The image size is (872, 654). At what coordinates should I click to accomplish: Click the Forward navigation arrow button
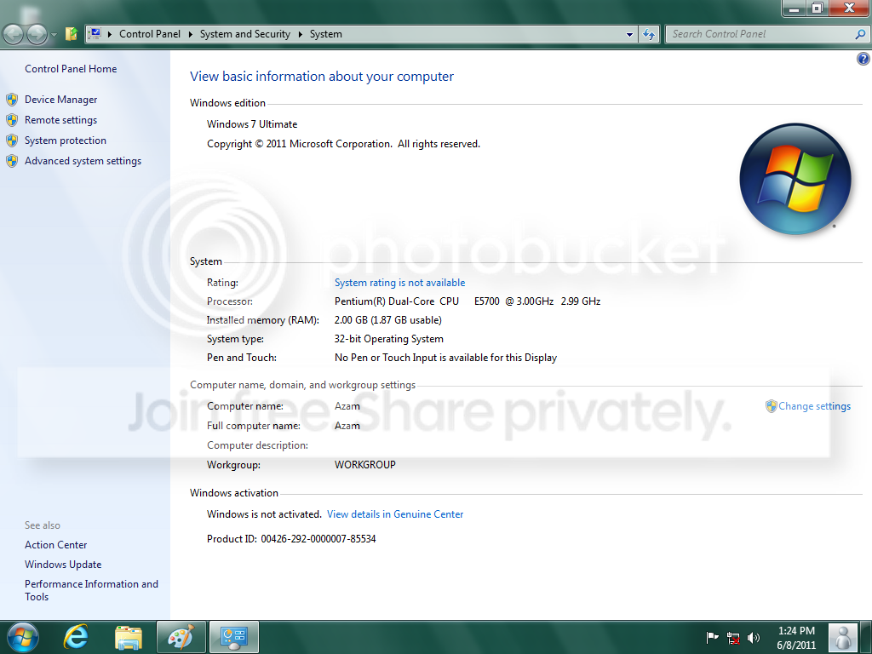[37, 34]
